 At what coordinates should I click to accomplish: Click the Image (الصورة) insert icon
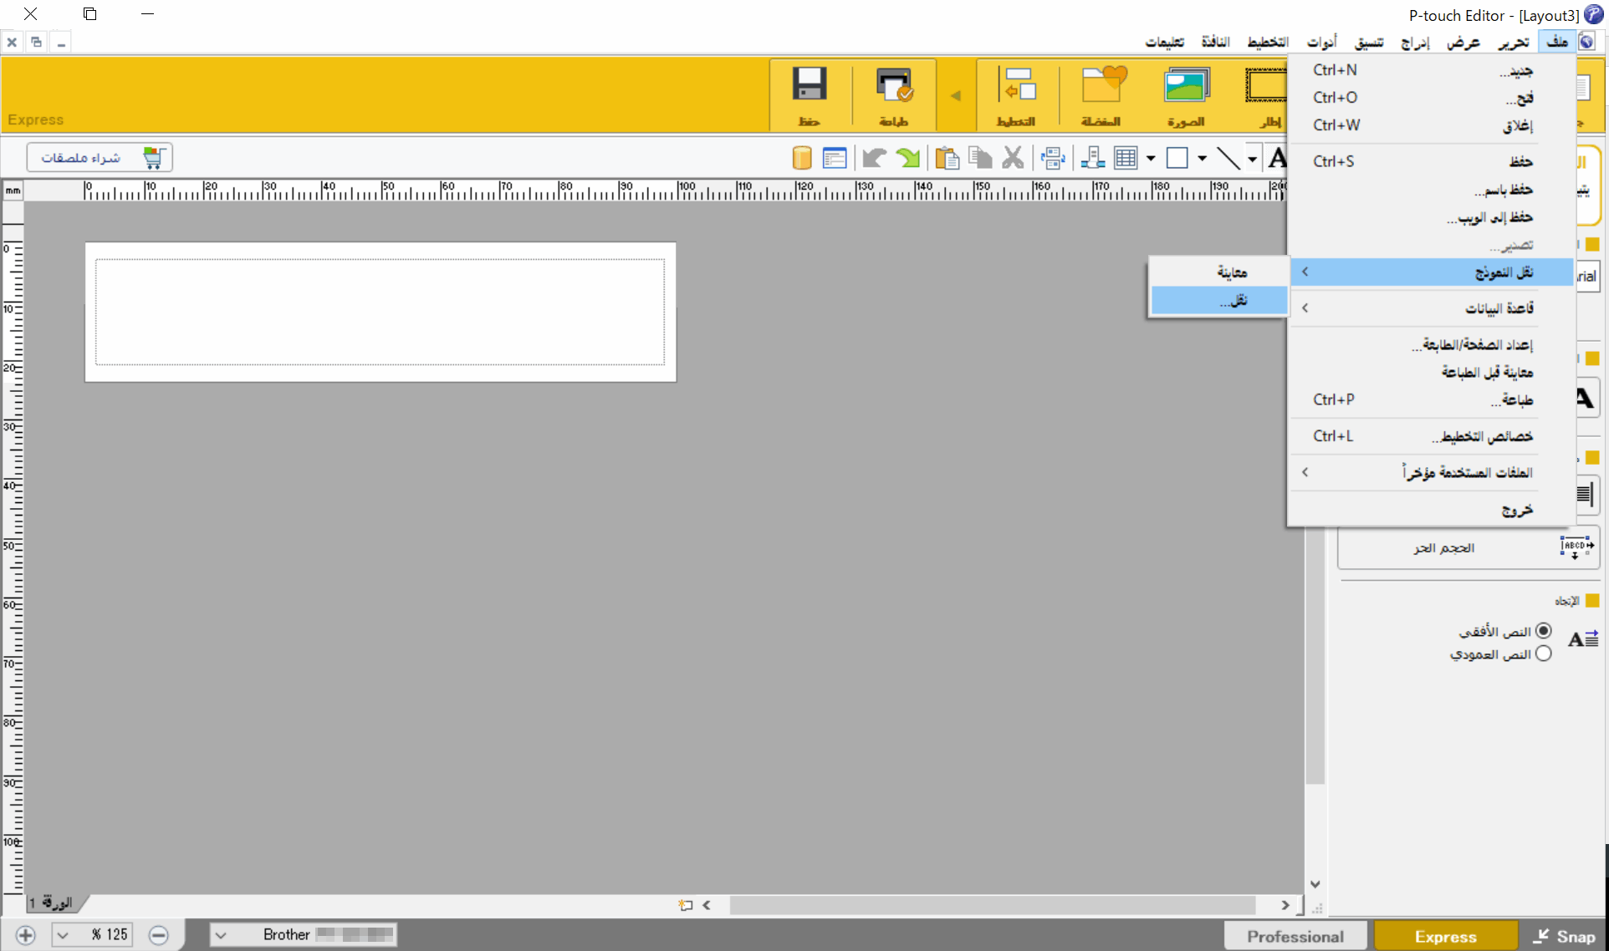coord(1186,94)
